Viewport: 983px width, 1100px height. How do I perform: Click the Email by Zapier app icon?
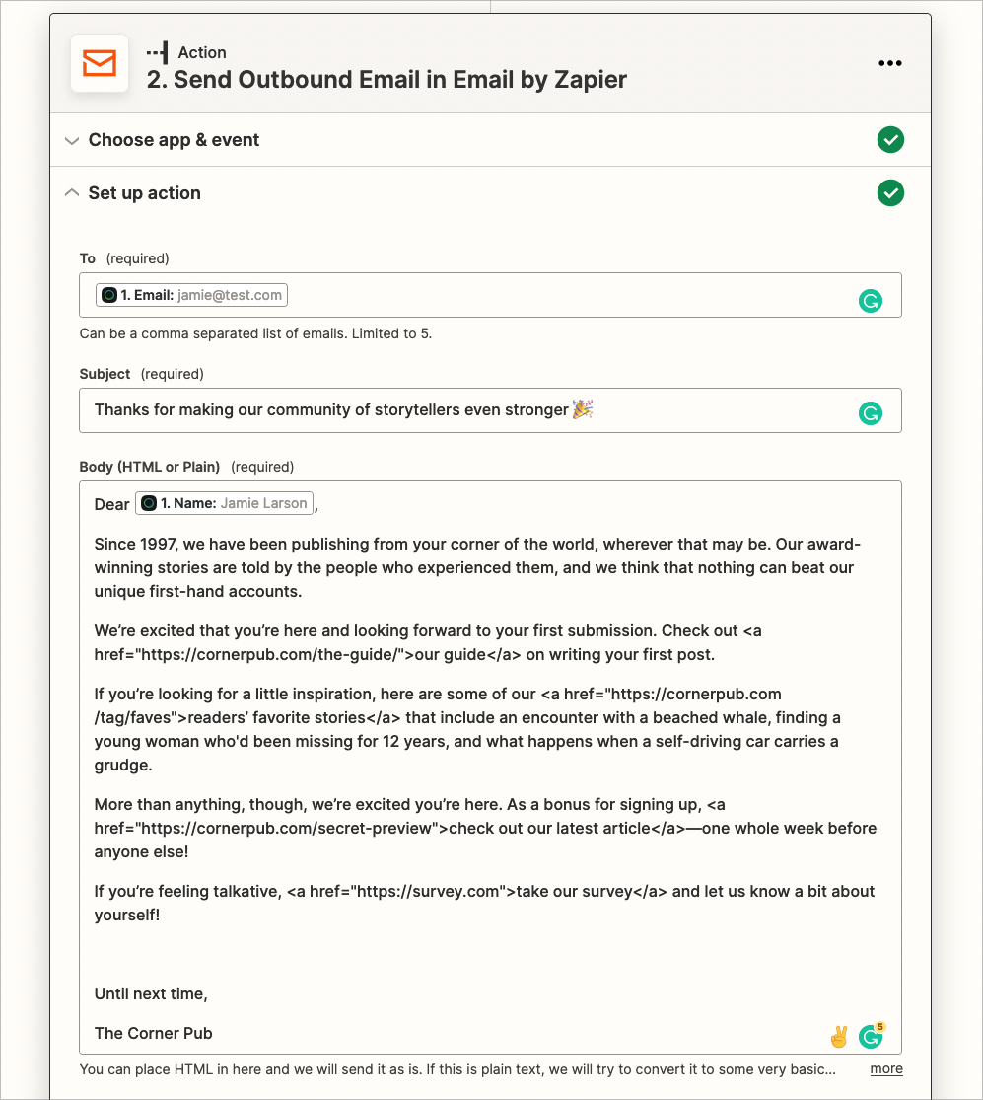pyautogui.click(x=99, y=63)
